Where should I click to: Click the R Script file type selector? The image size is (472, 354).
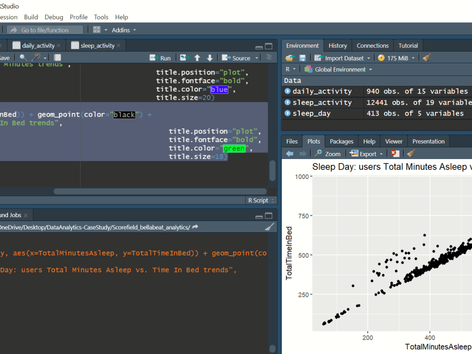261,201
